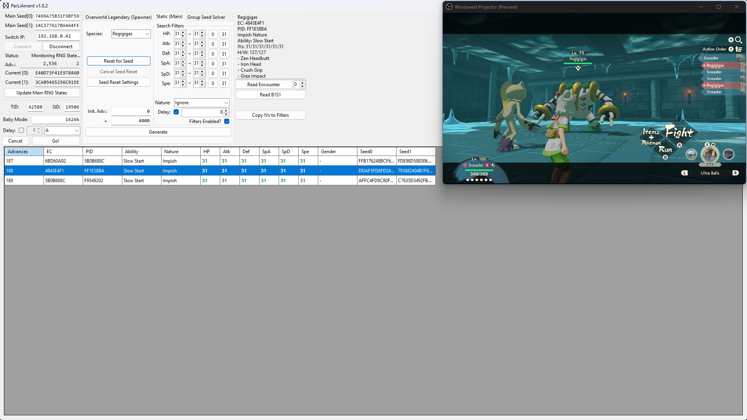Click the Generate button
Viewport: 747px width, 420px height.
coord(158,132)
